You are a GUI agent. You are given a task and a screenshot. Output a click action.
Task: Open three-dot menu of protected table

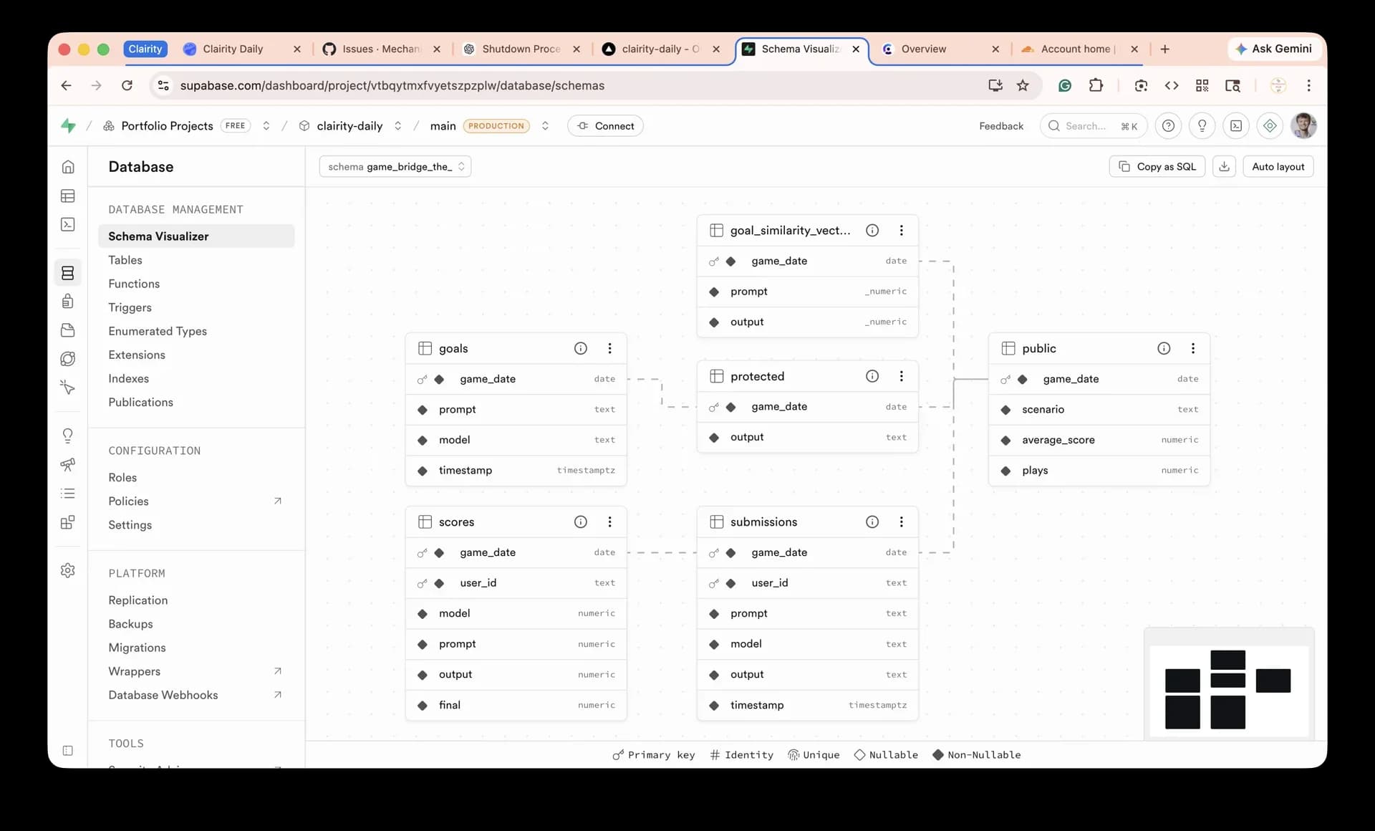[x=902, y=376]
